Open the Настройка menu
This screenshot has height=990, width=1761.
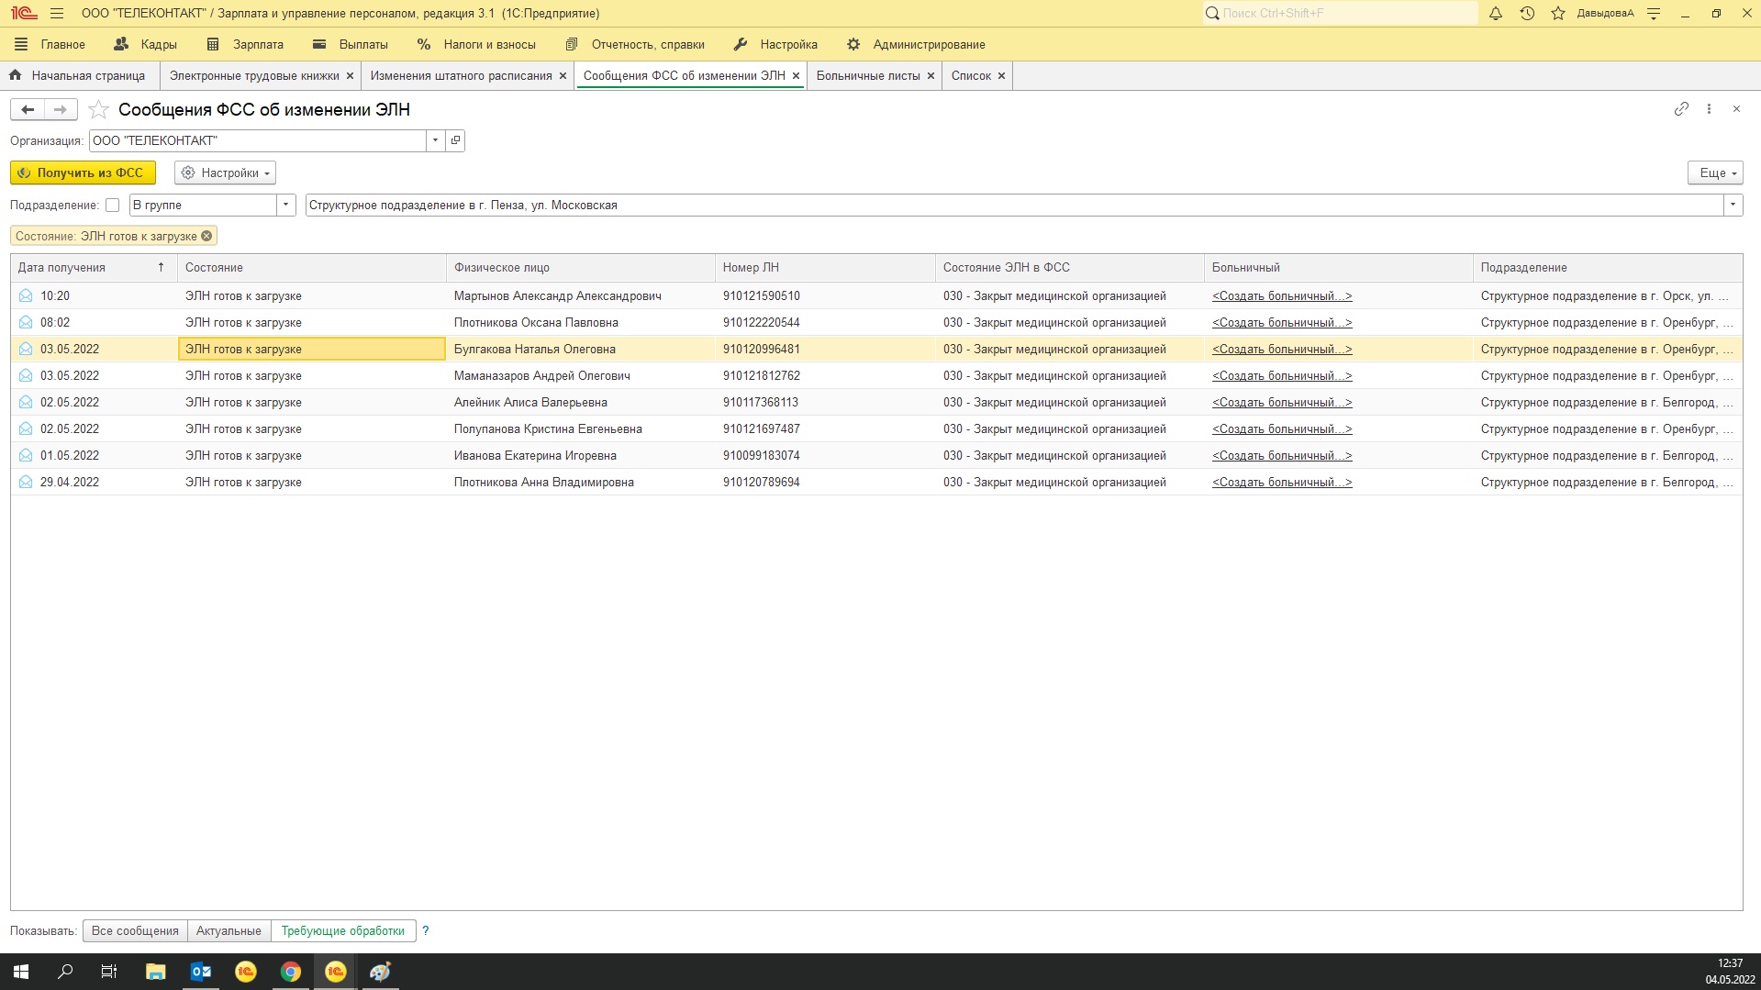click(776, 44)
